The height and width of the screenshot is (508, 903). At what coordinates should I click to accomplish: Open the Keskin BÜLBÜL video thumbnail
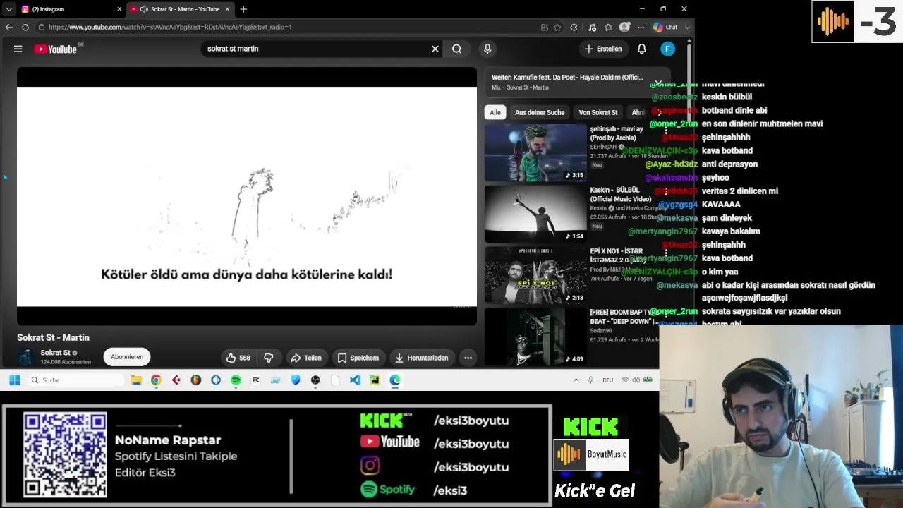tap(535, 214)
